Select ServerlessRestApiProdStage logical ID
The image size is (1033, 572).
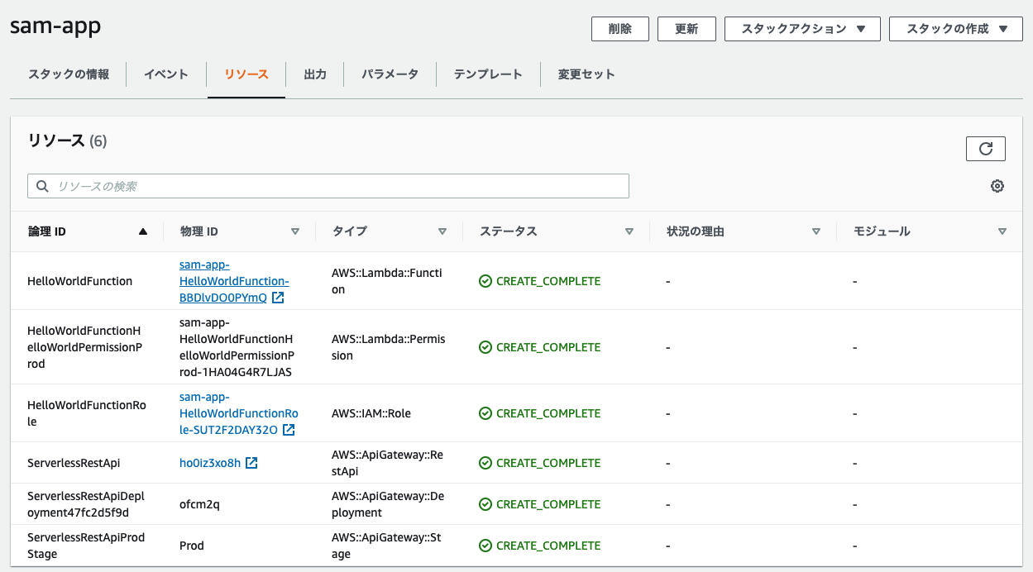pos(86,546)
